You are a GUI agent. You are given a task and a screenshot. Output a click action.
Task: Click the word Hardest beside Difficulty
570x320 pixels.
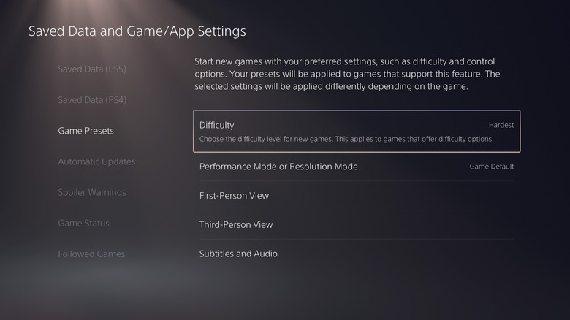point(501,125)
